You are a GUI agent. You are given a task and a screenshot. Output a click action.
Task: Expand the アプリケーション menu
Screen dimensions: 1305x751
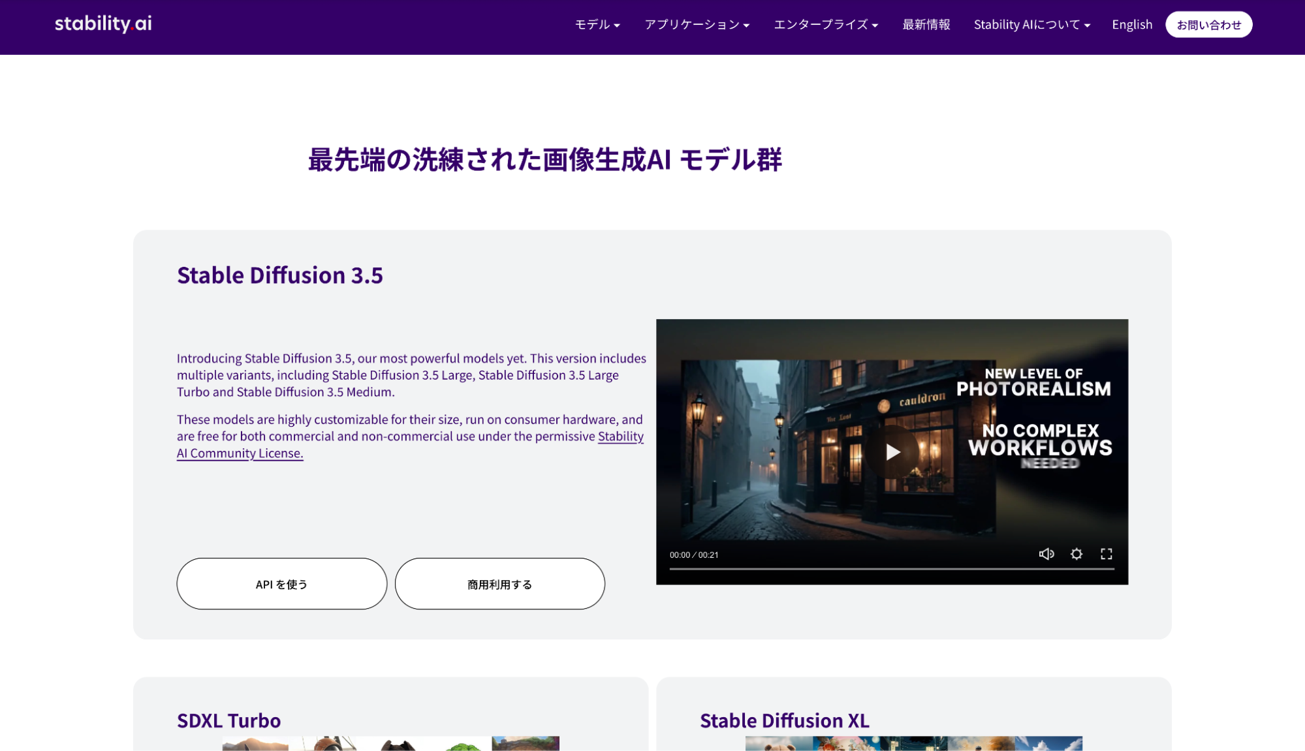pyautogui.click(x=697, y=25)
